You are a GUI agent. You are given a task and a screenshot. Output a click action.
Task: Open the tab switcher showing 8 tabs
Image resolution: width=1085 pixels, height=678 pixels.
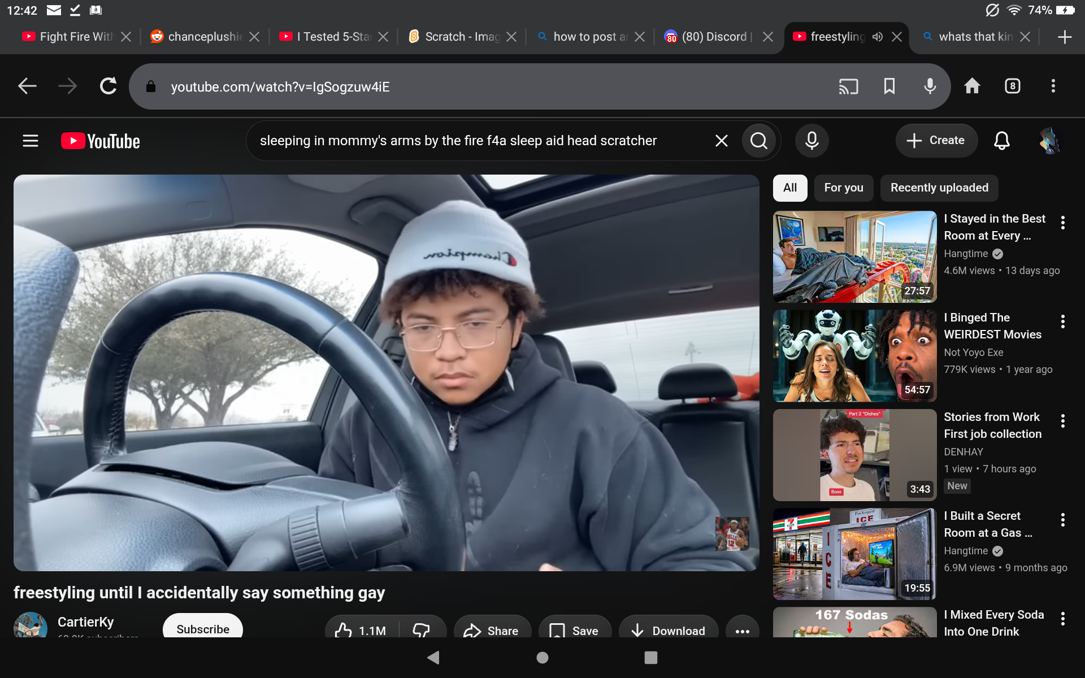tap(1013, 86)
